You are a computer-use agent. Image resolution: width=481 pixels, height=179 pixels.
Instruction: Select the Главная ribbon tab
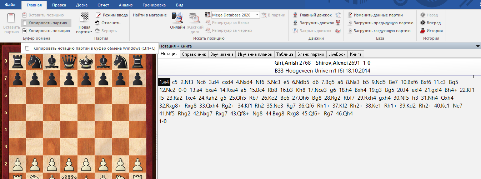[34, 5]
